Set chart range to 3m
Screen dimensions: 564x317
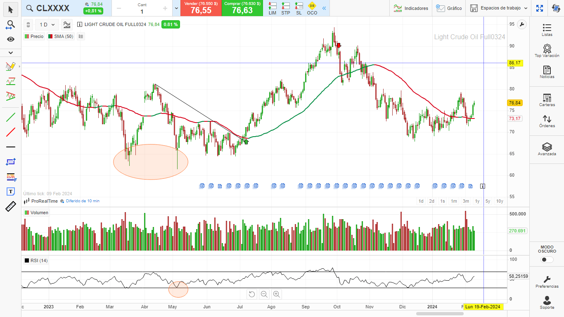click(466, 201)
